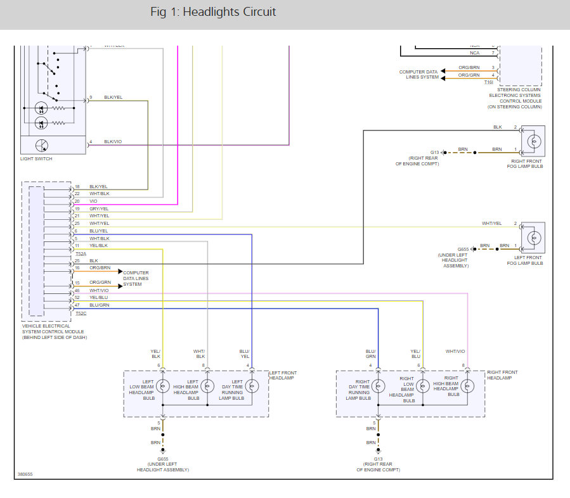This screenshot has height=498, width=570.
Task: Click the 'YEL/BLK' label at module pin 11
Action: pyautogui.click(x=98, y=246)
